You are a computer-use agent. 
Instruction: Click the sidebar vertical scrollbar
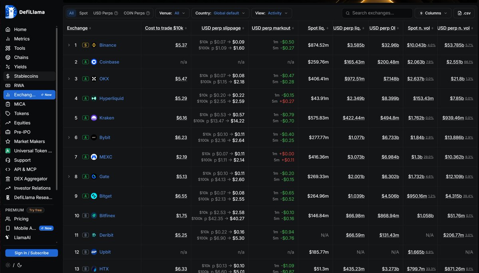[56, 108]
